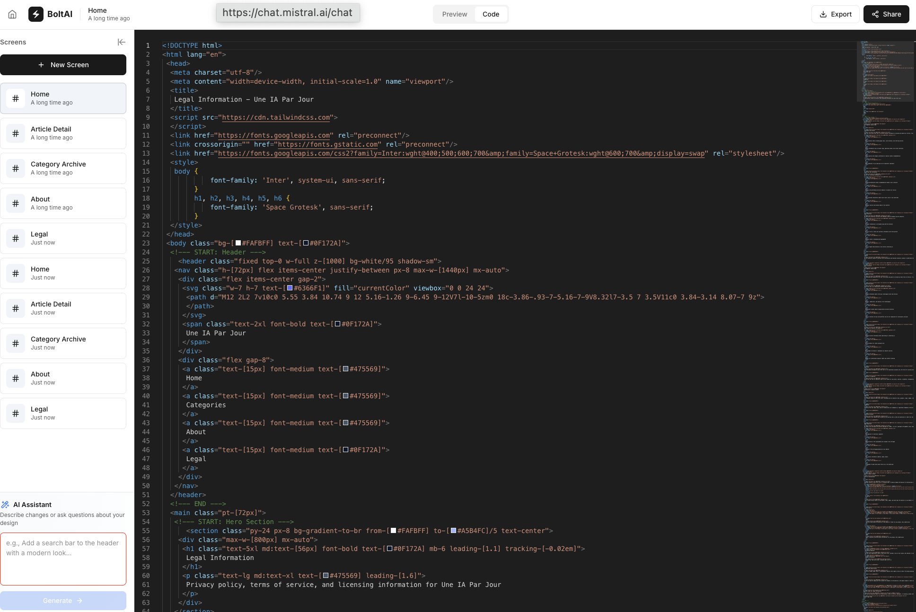Click the code minimap on right edge

tap(885, 284)
